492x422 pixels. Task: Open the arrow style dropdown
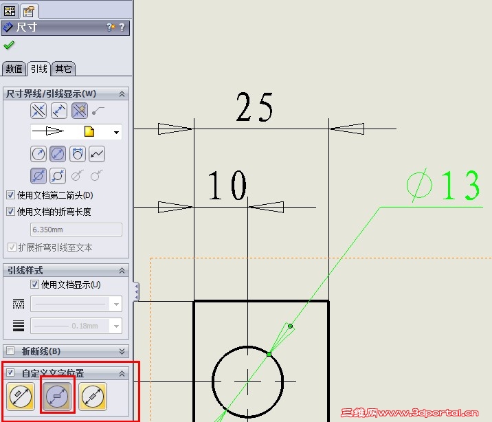116,132
